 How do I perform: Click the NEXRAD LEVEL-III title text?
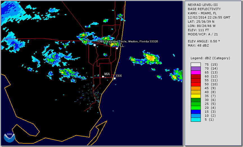click(202, 5)
